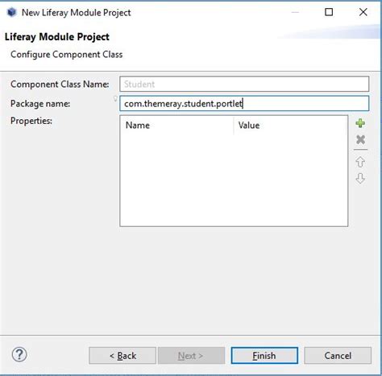The width and height of the screenshot is (382, 376).
Task: Click empty area of Properties table
Action: pos(234,180)
